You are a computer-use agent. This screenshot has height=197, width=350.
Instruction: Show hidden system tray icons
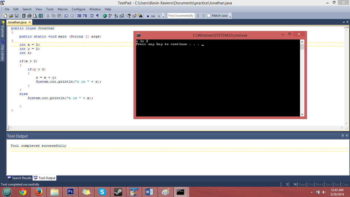312,192
